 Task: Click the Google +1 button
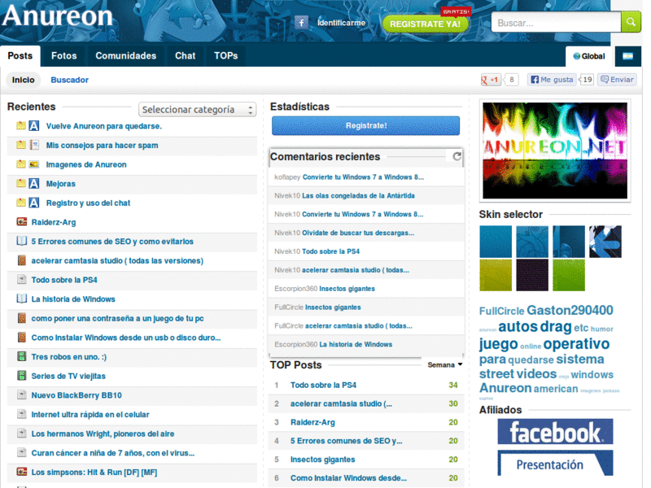(x=491, y=80)
